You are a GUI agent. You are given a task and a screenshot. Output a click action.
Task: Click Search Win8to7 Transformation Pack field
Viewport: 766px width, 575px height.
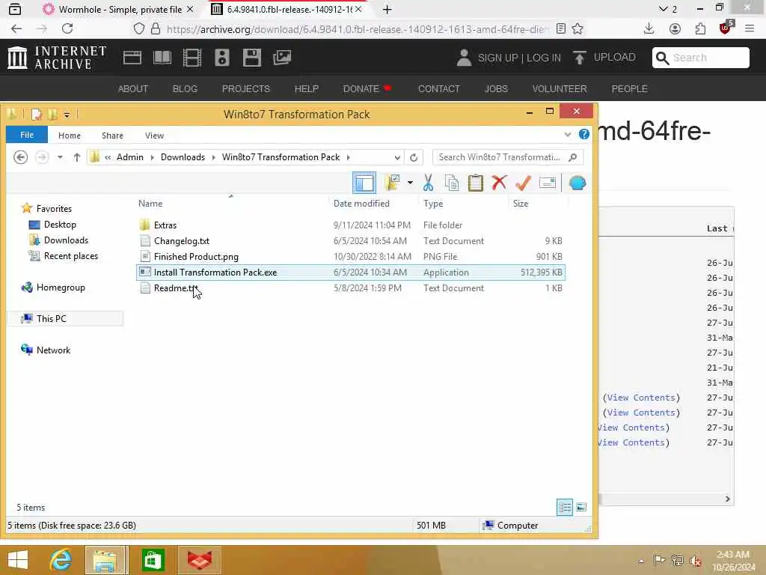point(508,157)
